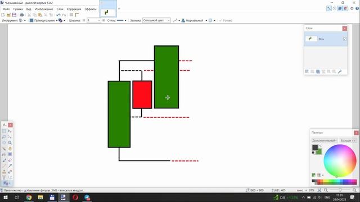Open the Изображение menu
The height and width of the screenshot is (202, 360).
pyautogui.click(x=44, y=9)
